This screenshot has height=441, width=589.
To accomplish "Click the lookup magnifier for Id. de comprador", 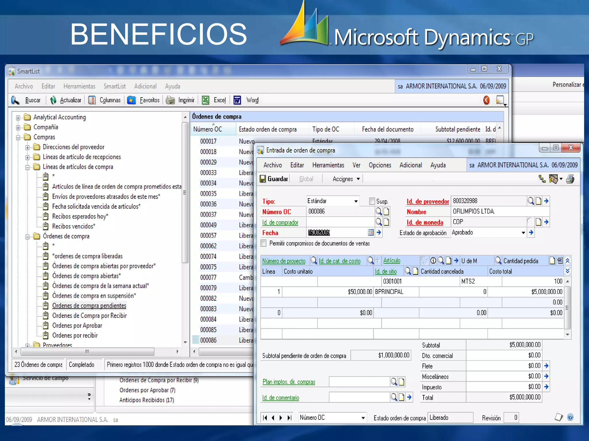I will (x=378, y=222).
